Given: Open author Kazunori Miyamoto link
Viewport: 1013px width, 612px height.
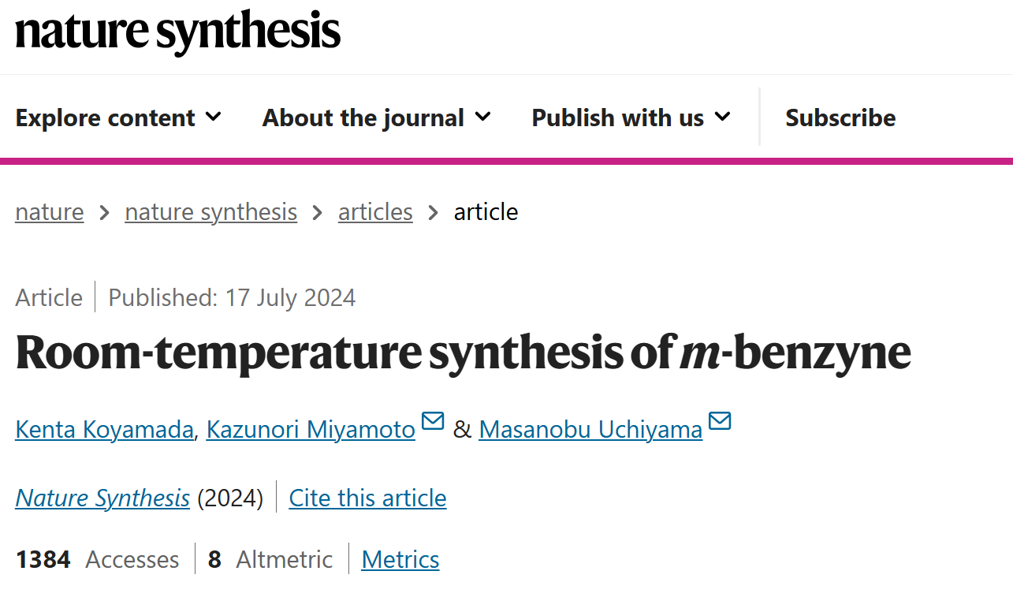Looking at the screenshot, I should pos(311,430).
